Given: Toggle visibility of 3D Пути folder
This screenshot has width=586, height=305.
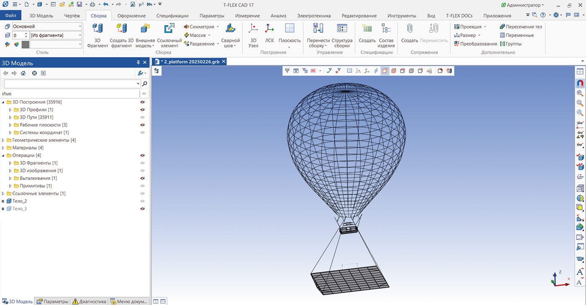Looking at the screenshot, I should pyautogui.click(x=142, y=117).
